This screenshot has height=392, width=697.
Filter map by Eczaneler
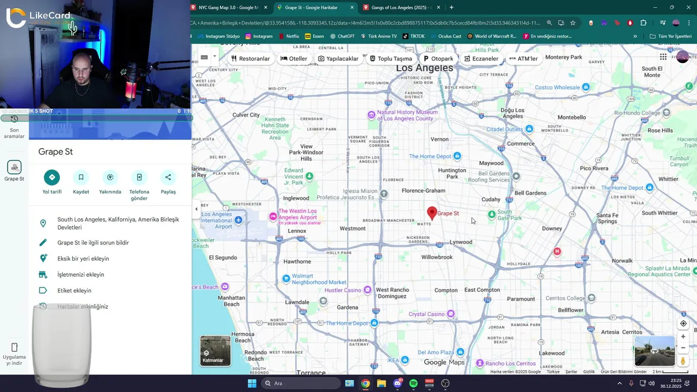point(481,58)
